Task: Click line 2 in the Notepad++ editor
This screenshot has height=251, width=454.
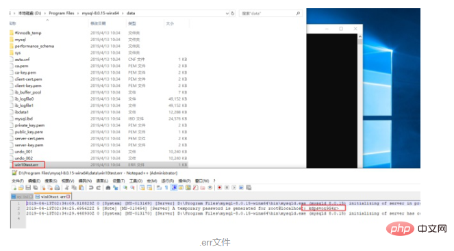Action: tap(223, 209)
